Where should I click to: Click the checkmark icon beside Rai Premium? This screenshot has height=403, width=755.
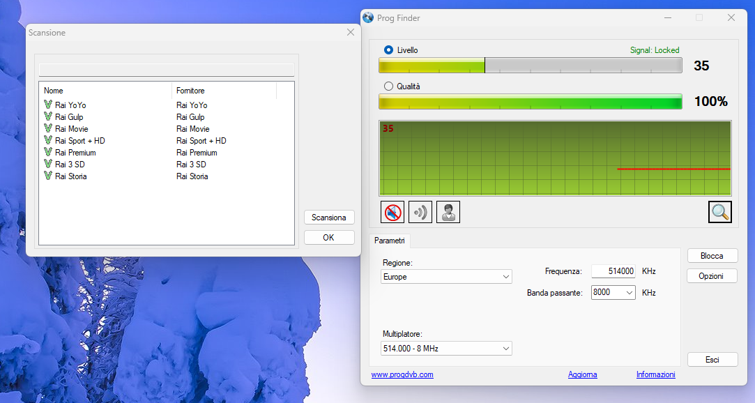coord(47,152)
